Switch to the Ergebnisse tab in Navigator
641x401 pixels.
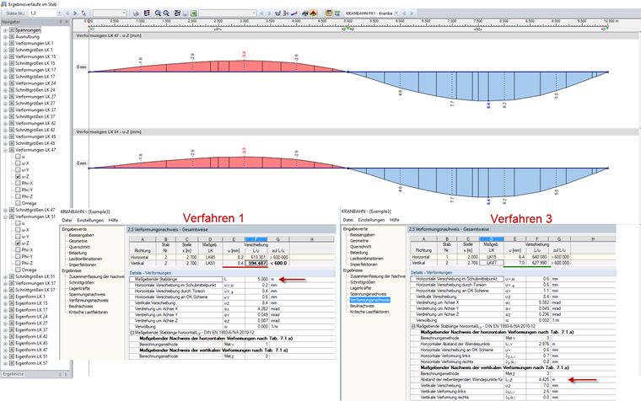coord(13,374)
